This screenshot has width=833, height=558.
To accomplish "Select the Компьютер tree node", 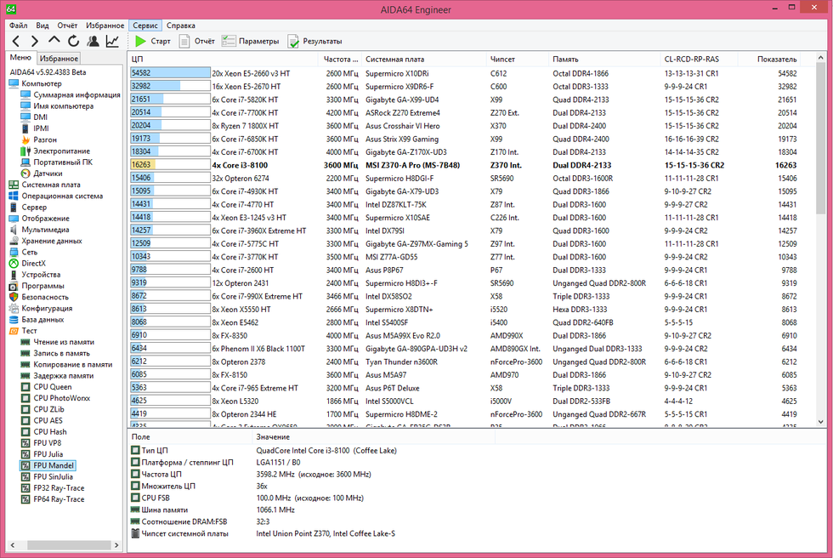I will [x=41, y=83].
